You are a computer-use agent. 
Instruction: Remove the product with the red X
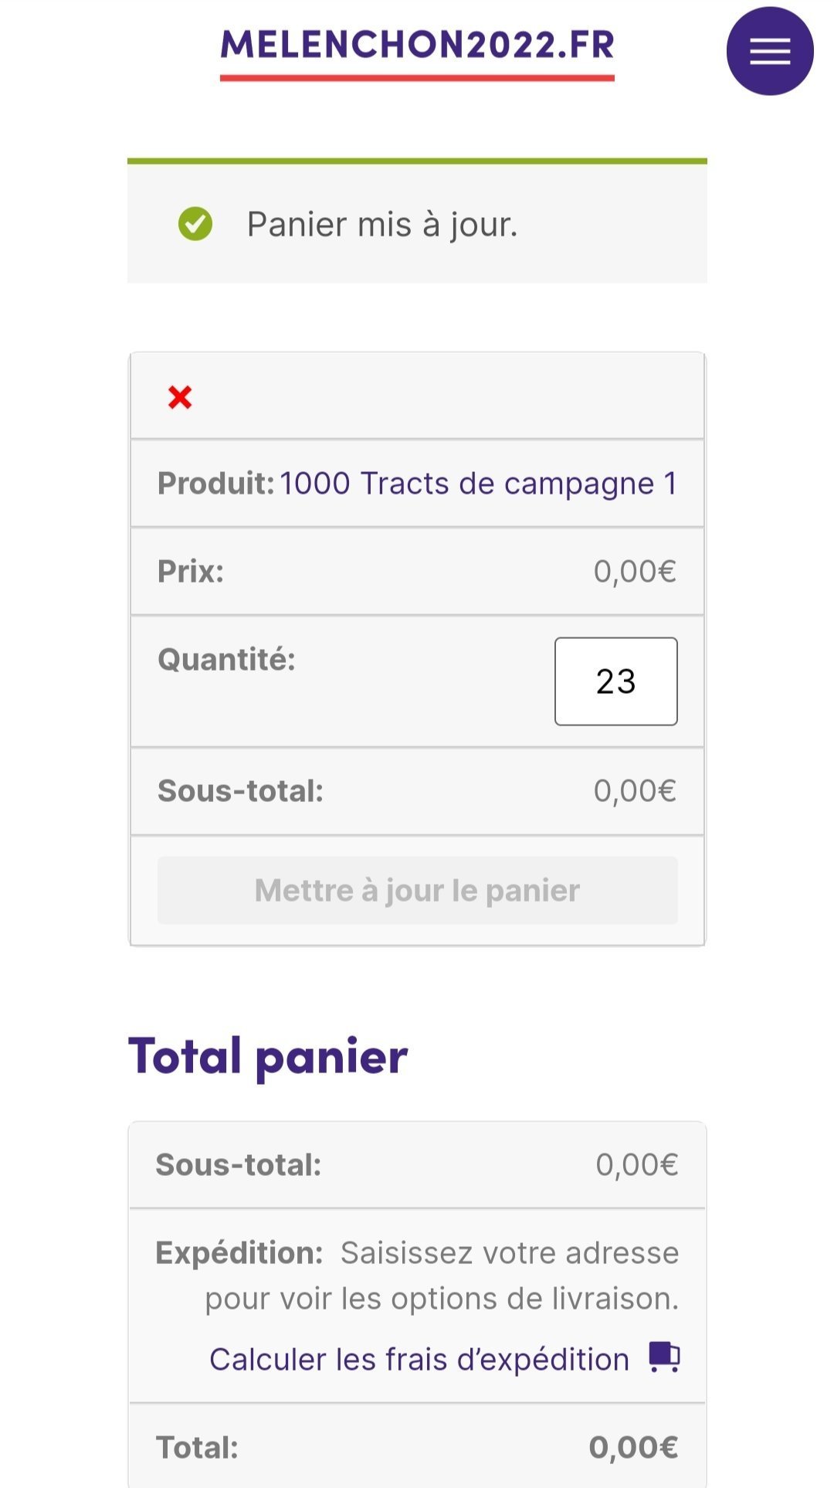pyautogui.click(x=180, y=398)
